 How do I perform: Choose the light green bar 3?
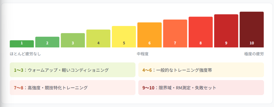pyautogui.click(x=73, y=40)
